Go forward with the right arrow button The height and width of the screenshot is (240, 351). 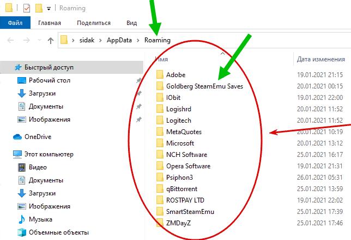pos(26,40)
